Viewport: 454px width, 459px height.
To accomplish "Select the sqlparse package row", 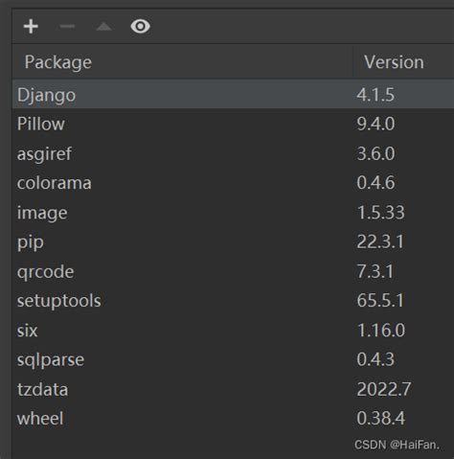I will [x=233, y=359].
